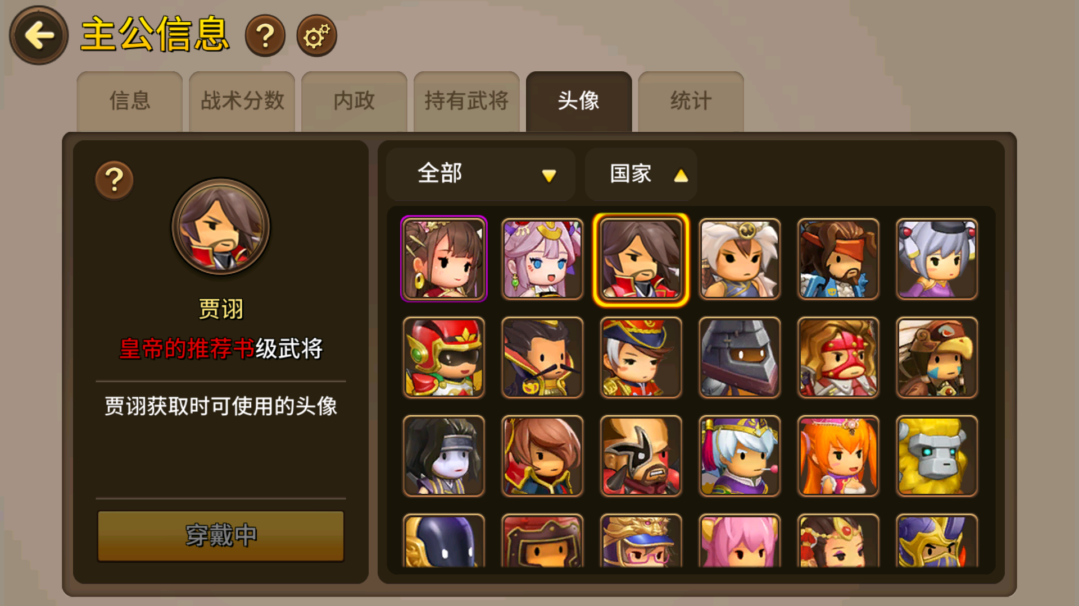Image resolution: width=1079 pixels, height=606 pixels.
Task: Choose the white-haired warrior avatar
Action: 740,259
